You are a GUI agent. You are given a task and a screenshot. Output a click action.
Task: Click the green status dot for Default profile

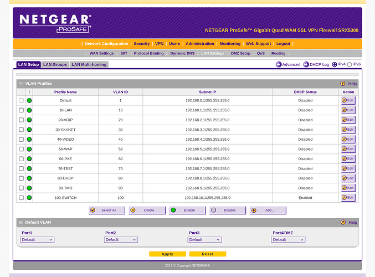[29, 100]
